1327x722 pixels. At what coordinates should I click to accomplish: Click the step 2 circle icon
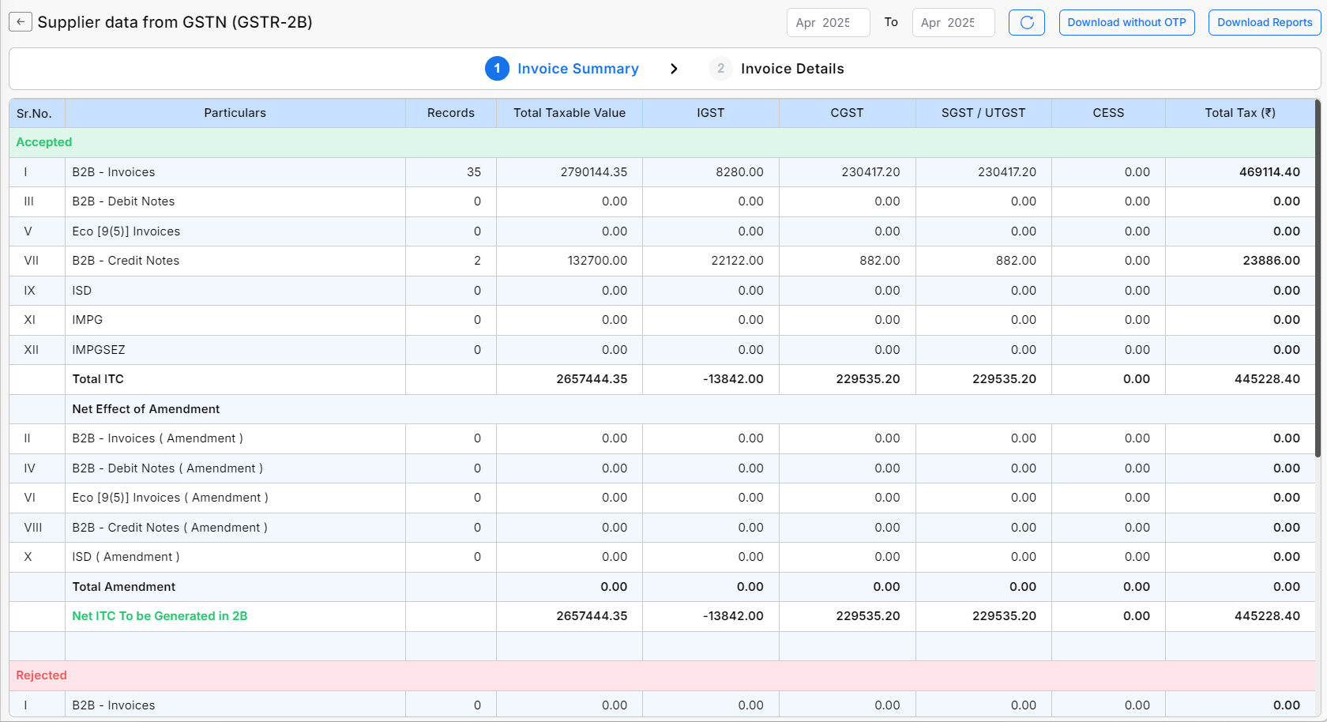tap(720, 69)
